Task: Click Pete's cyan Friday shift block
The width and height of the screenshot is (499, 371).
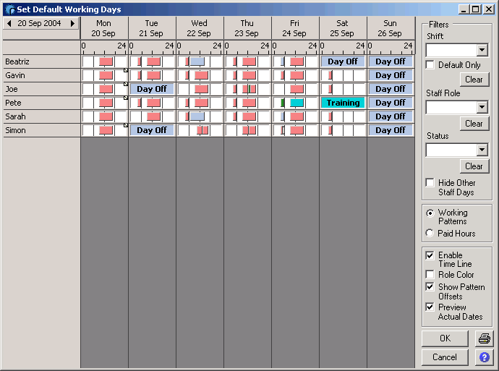Action: click(297, 103)
